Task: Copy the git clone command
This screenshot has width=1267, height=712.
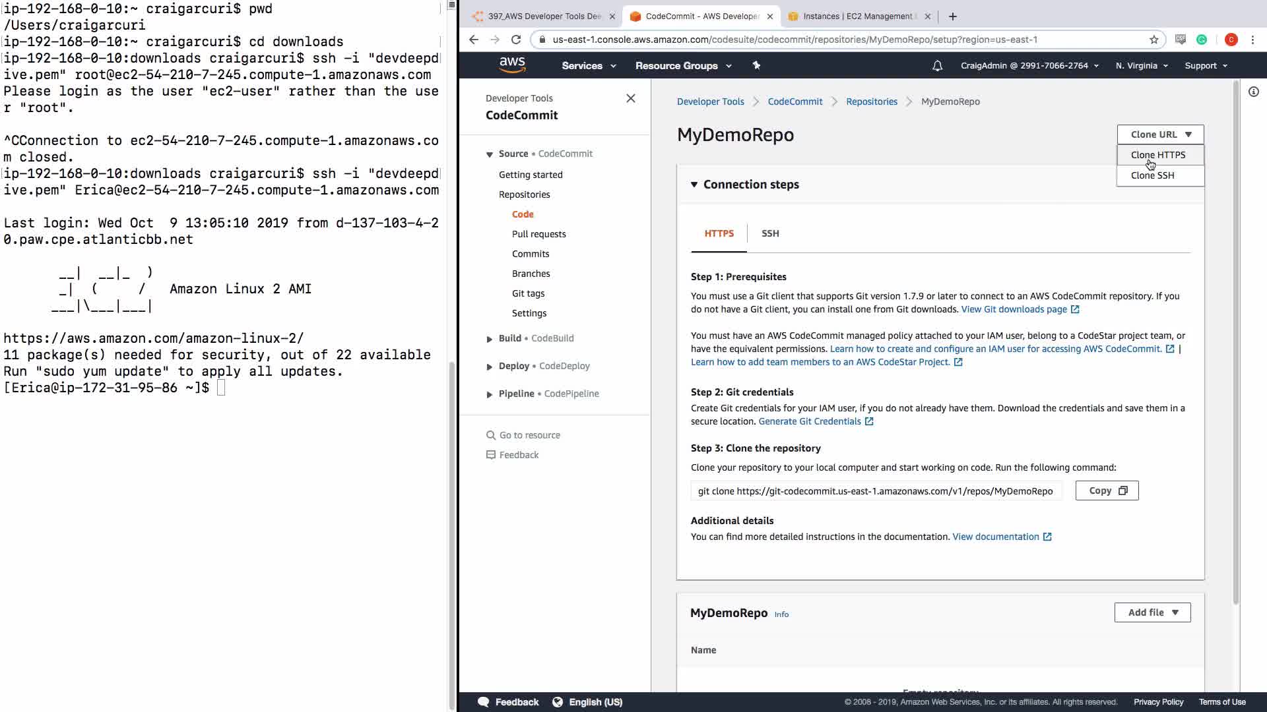Action: (1107, 490)
